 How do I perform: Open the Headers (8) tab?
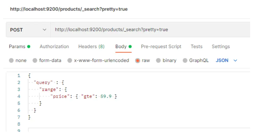(x=91, y=46)
